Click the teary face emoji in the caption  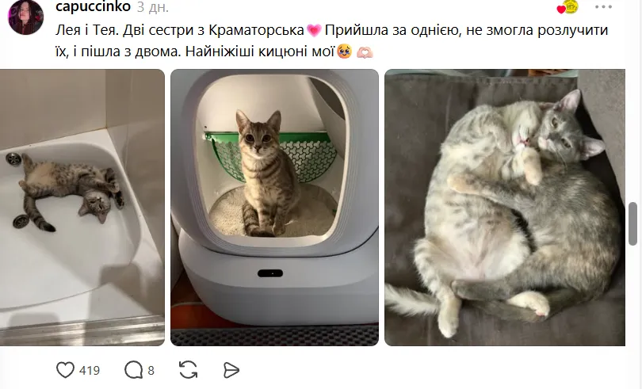(344, 51)
